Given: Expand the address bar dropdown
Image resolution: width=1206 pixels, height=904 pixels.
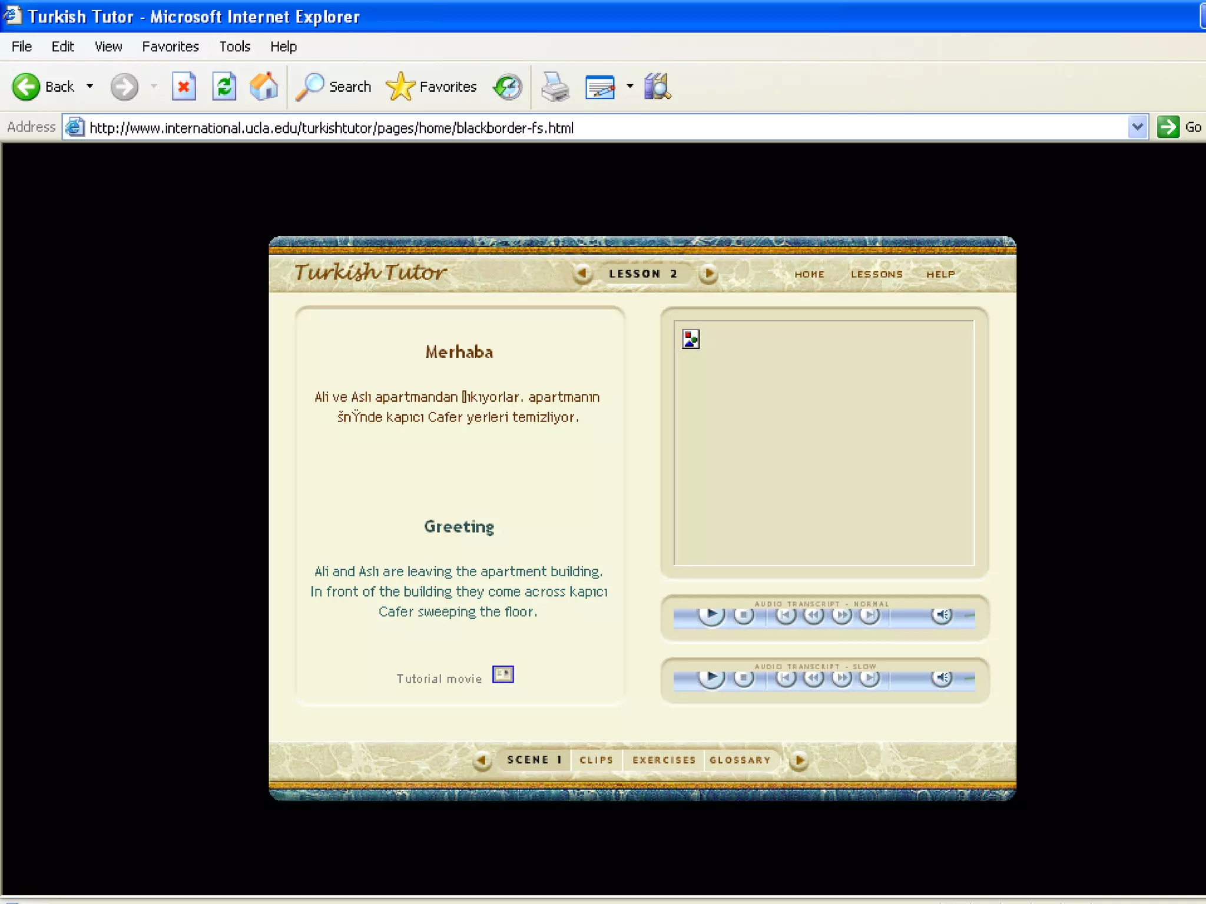Looking at the screenshot, I should coord(1137,127).
